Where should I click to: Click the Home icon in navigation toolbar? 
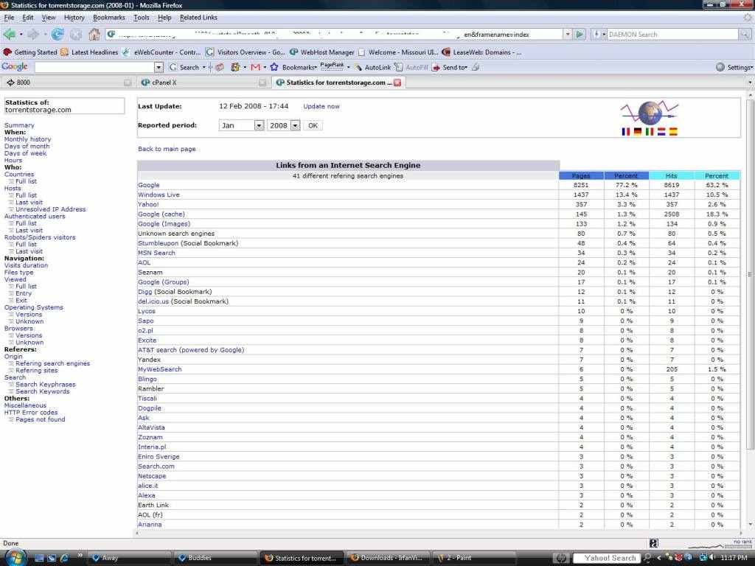(x=94, y=34)
